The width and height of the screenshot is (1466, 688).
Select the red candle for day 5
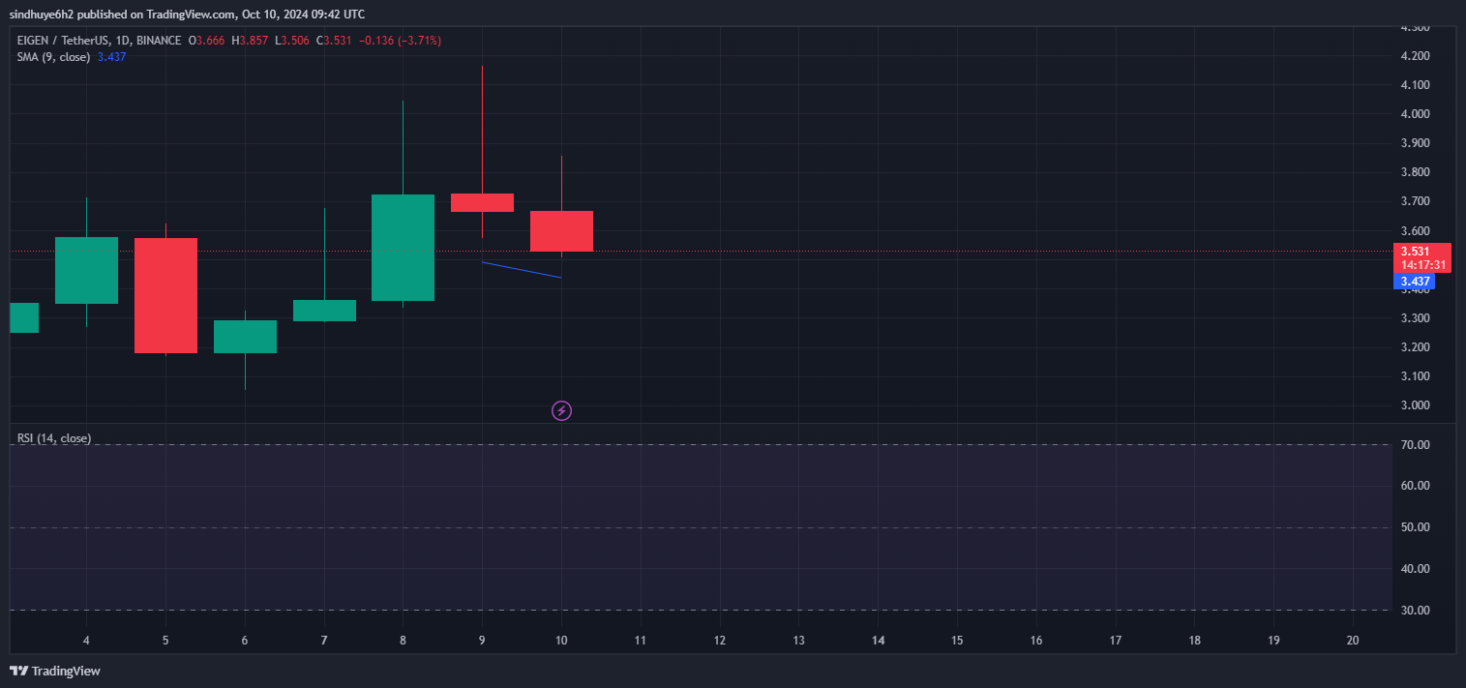165,295
